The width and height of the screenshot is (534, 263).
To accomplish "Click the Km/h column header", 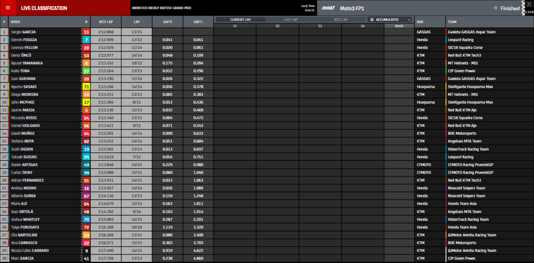I will 399,26.
